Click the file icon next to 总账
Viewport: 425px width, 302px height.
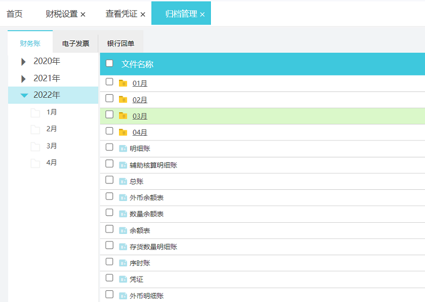pos(123,181)
